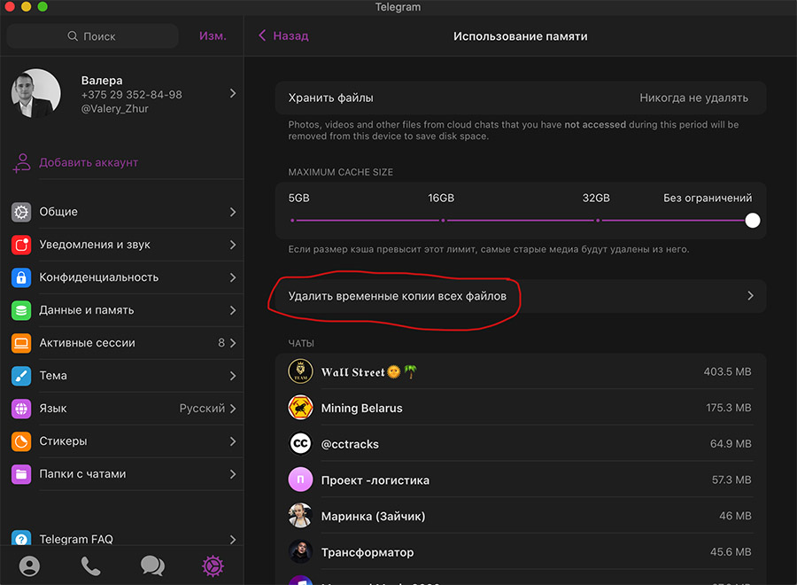The image size is (797, 585).
Task: Click the Add account person icon
Action: [22, 163]
